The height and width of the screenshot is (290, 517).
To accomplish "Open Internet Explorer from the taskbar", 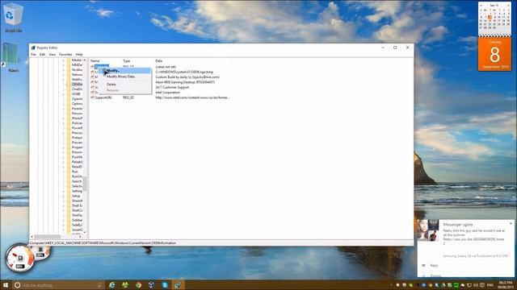I will click(112, 285).
